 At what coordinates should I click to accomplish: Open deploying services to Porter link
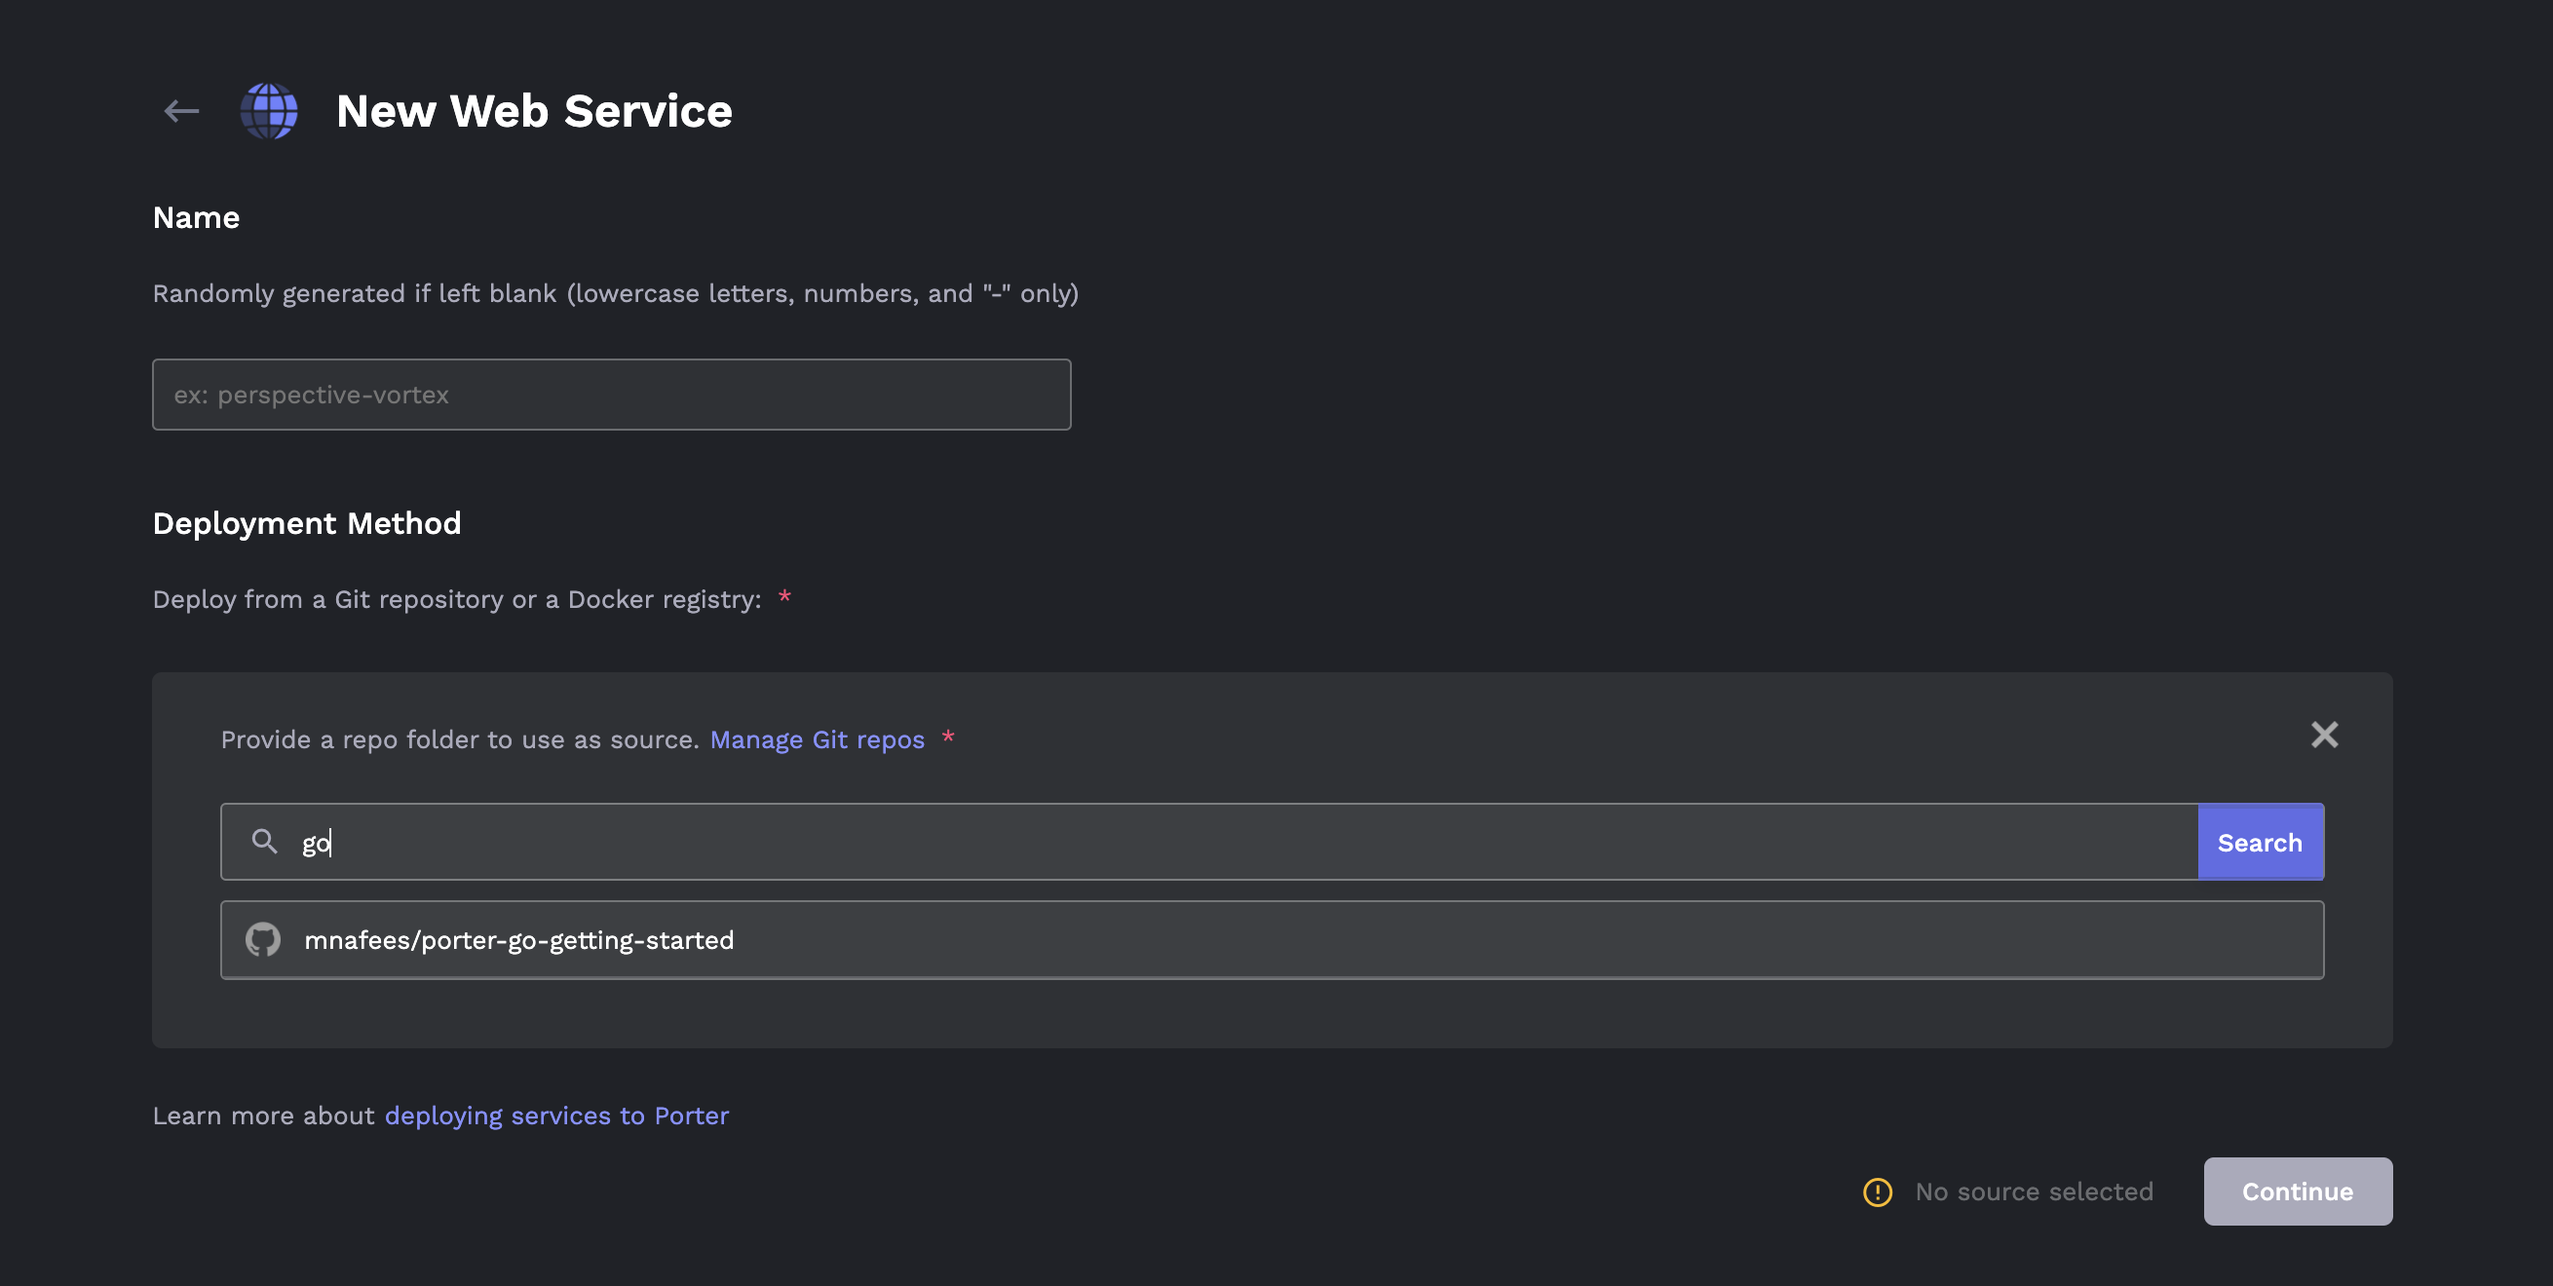click(556, 1116)
